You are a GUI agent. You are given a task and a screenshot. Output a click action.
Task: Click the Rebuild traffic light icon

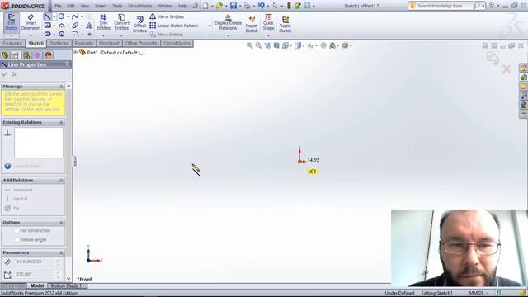click(x=289, y=6)
